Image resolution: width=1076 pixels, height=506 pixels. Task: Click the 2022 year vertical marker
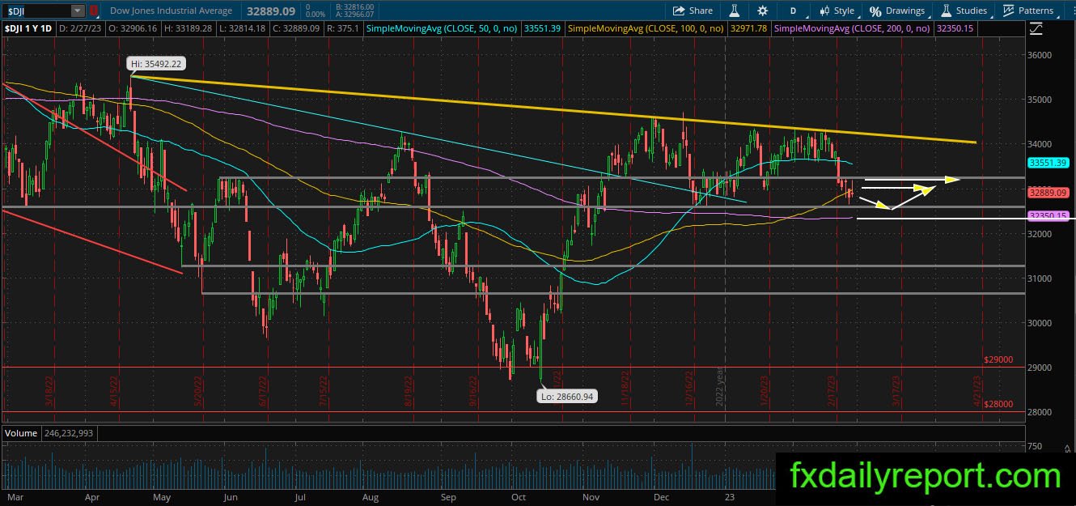719,387
